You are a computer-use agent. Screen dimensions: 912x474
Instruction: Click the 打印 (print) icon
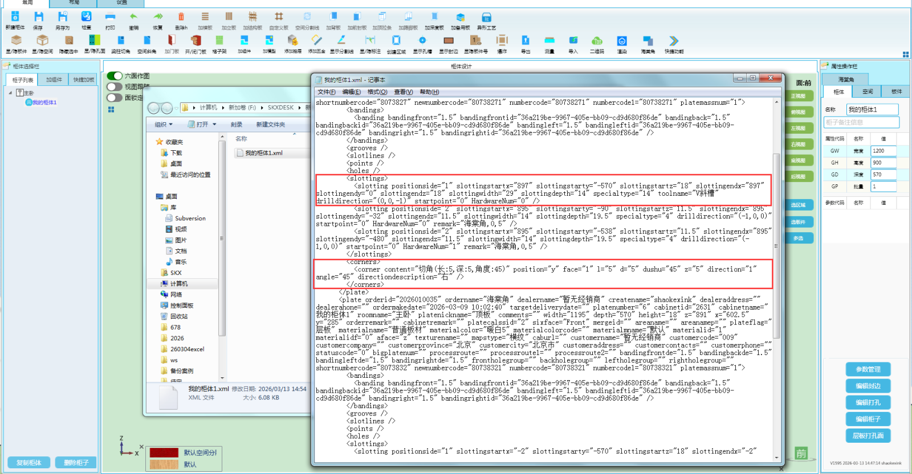click(110, 17)
